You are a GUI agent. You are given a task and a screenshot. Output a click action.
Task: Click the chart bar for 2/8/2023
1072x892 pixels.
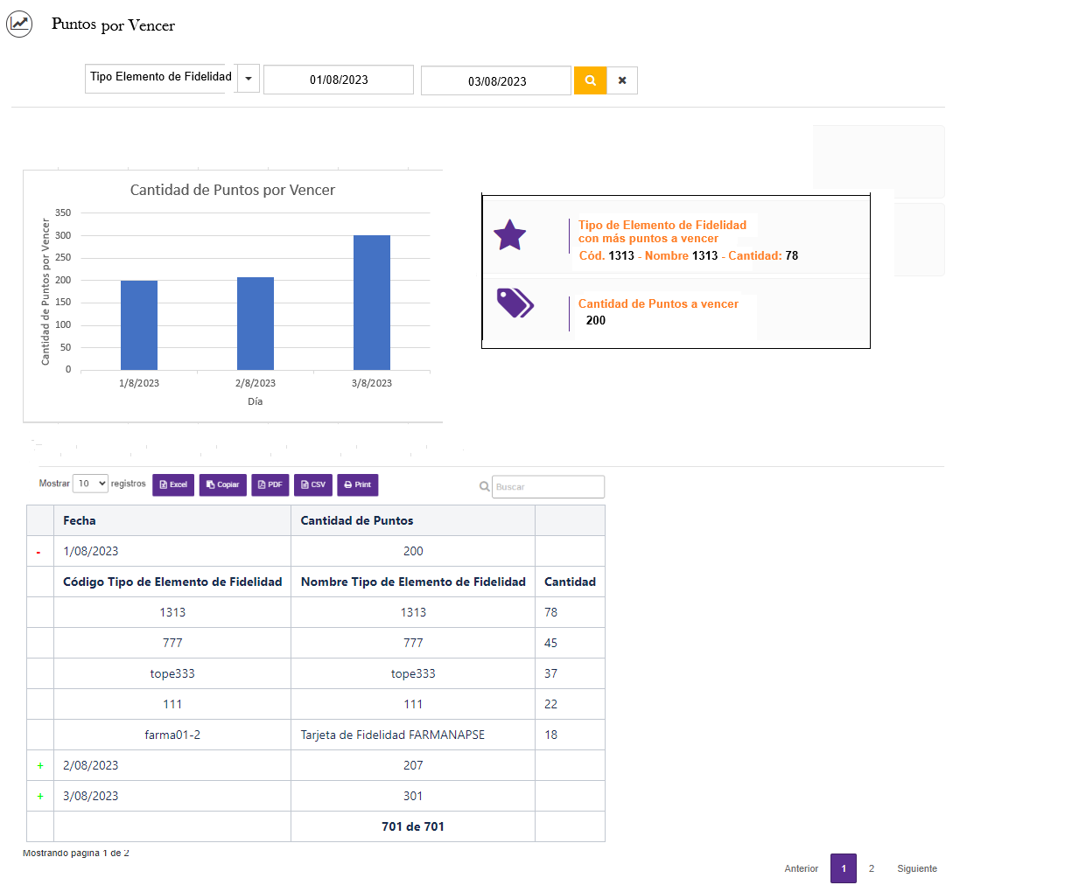(256, 324)
